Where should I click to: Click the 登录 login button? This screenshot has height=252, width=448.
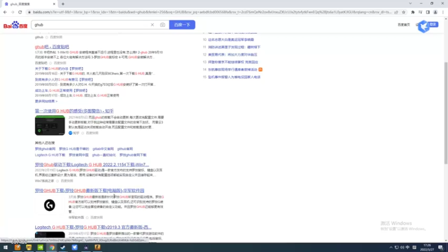point(433,25)
